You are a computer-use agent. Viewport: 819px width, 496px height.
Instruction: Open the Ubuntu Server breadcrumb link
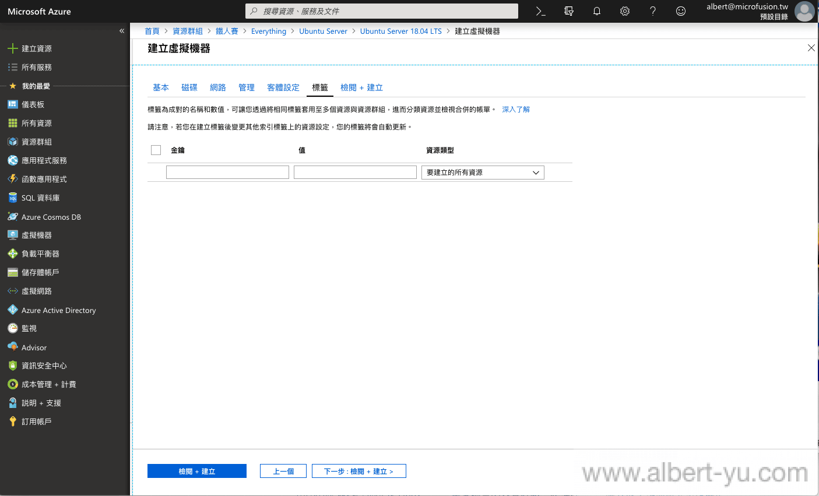click(323, 31)
